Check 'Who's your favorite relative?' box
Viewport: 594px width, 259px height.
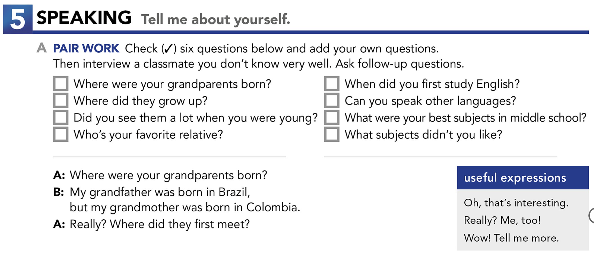coord(61,134)
